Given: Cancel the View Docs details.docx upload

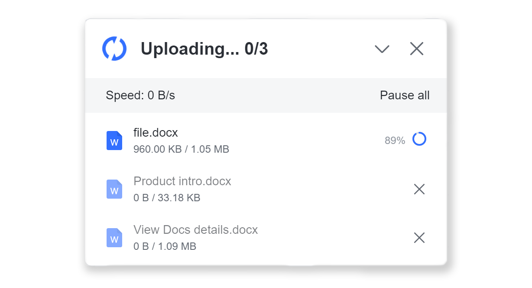Looking at the screenshot, I should tap(419, 238).
